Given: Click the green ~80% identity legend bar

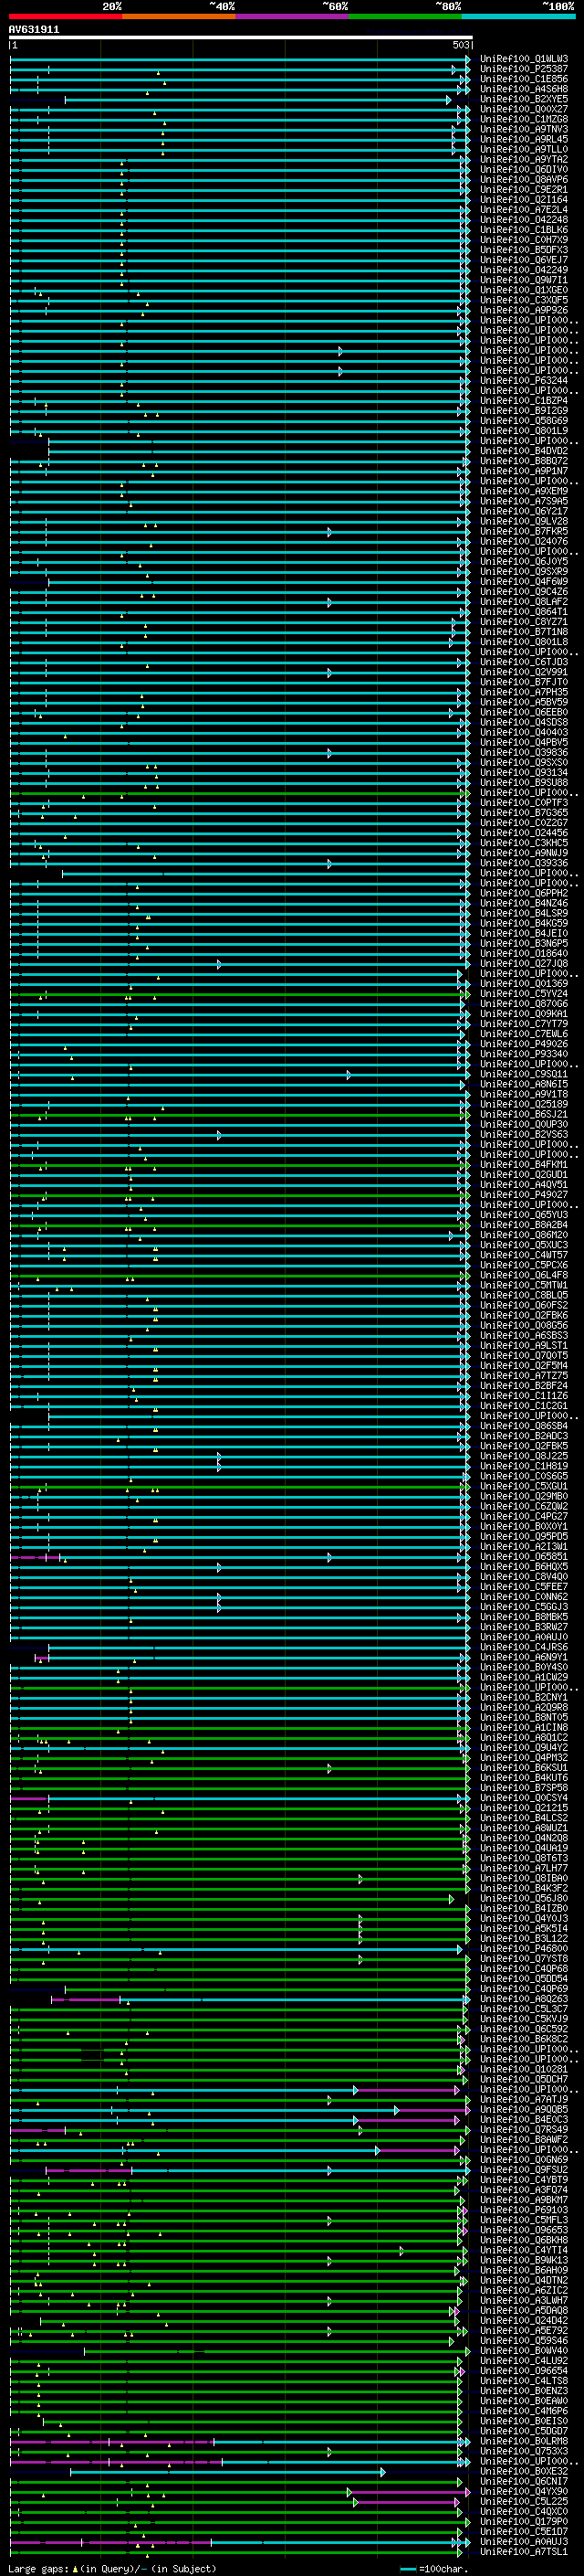Looking at the screenshot, I should [405, 16].
